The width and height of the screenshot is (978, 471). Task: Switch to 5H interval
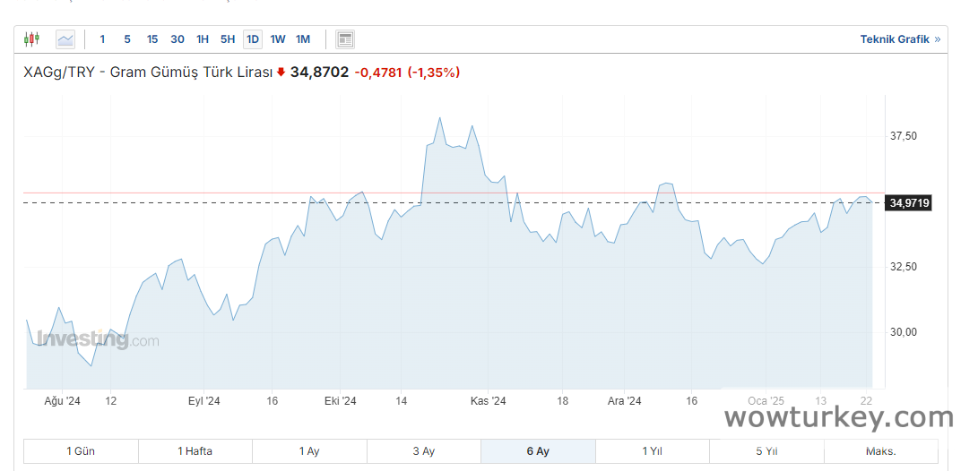click(228, 39)
